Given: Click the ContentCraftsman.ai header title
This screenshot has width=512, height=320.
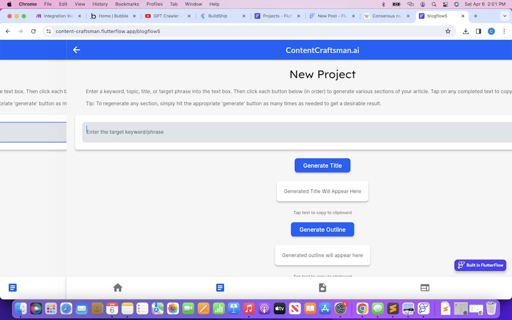Looking at the screenshot, I should point(322,50).
